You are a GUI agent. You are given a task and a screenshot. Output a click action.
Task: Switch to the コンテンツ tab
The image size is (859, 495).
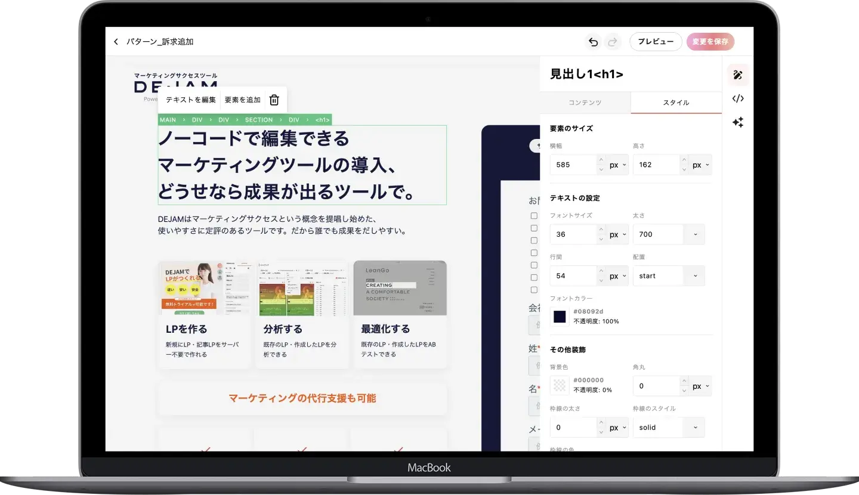pyautogui.click(x=585, y=103)
